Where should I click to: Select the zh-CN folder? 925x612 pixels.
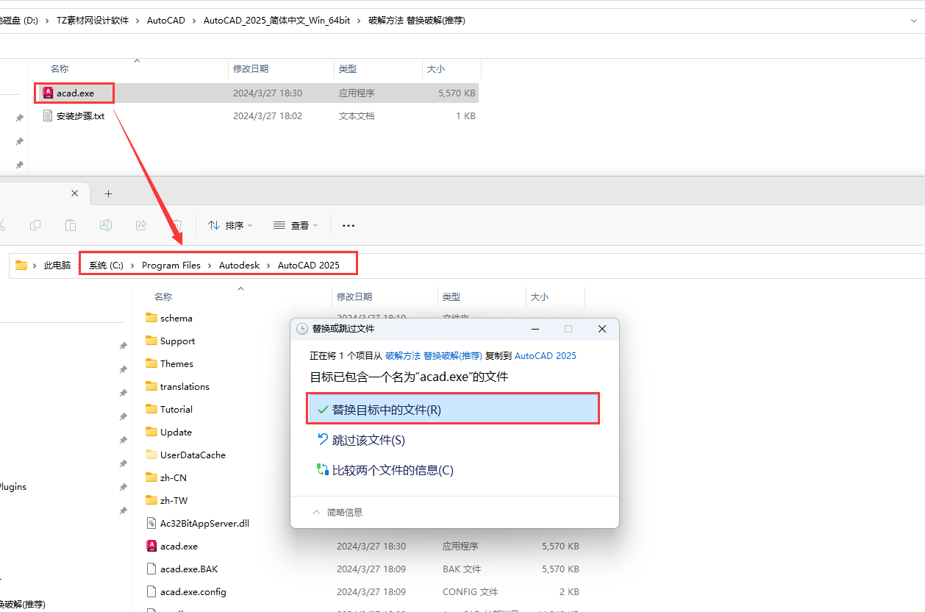[174, 477]
